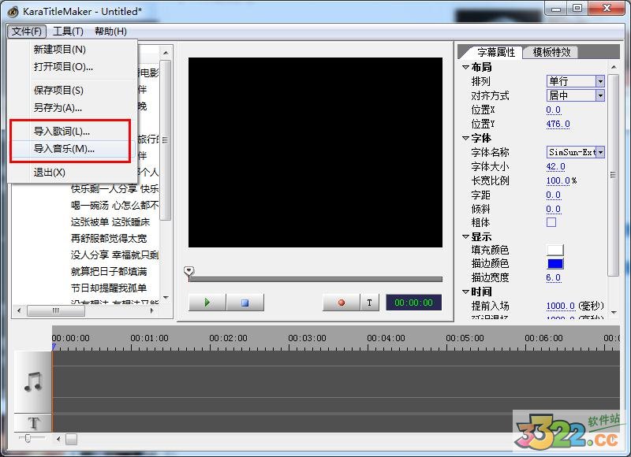This screenshot has width=631, height=457.
Task: Open the 字体名称 font dropdown
Action: (x=576, y=152)
